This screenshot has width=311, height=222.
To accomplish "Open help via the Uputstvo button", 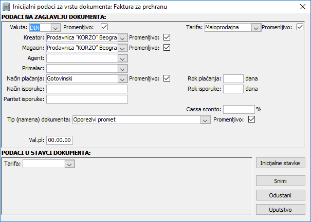I will [x=281, y=209].
